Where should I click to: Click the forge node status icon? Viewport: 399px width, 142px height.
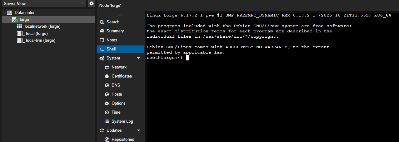[15, 20]
